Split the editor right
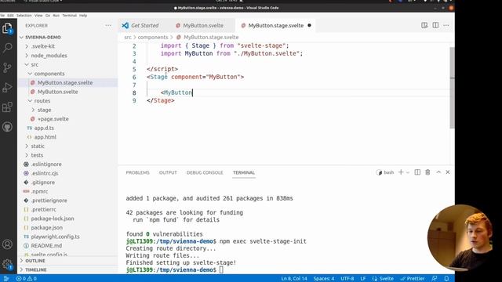 click(435, 25)
